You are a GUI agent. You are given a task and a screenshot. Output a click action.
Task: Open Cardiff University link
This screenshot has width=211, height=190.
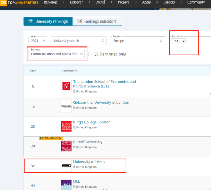click(x=88, y=142)
